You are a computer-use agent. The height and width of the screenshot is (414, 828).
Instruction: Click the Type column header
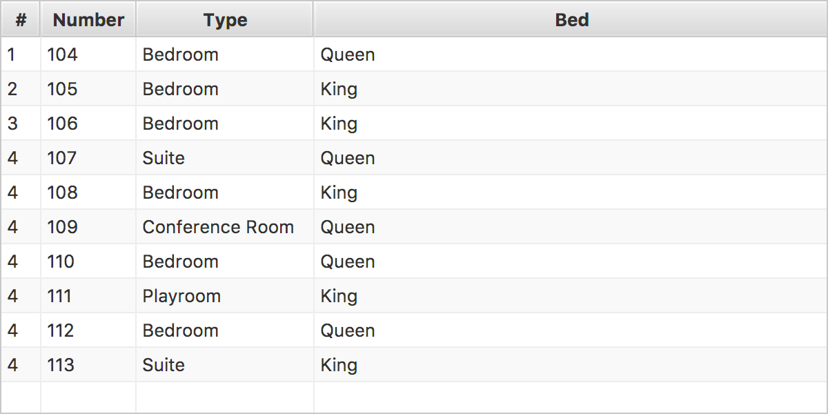(225, 20)
